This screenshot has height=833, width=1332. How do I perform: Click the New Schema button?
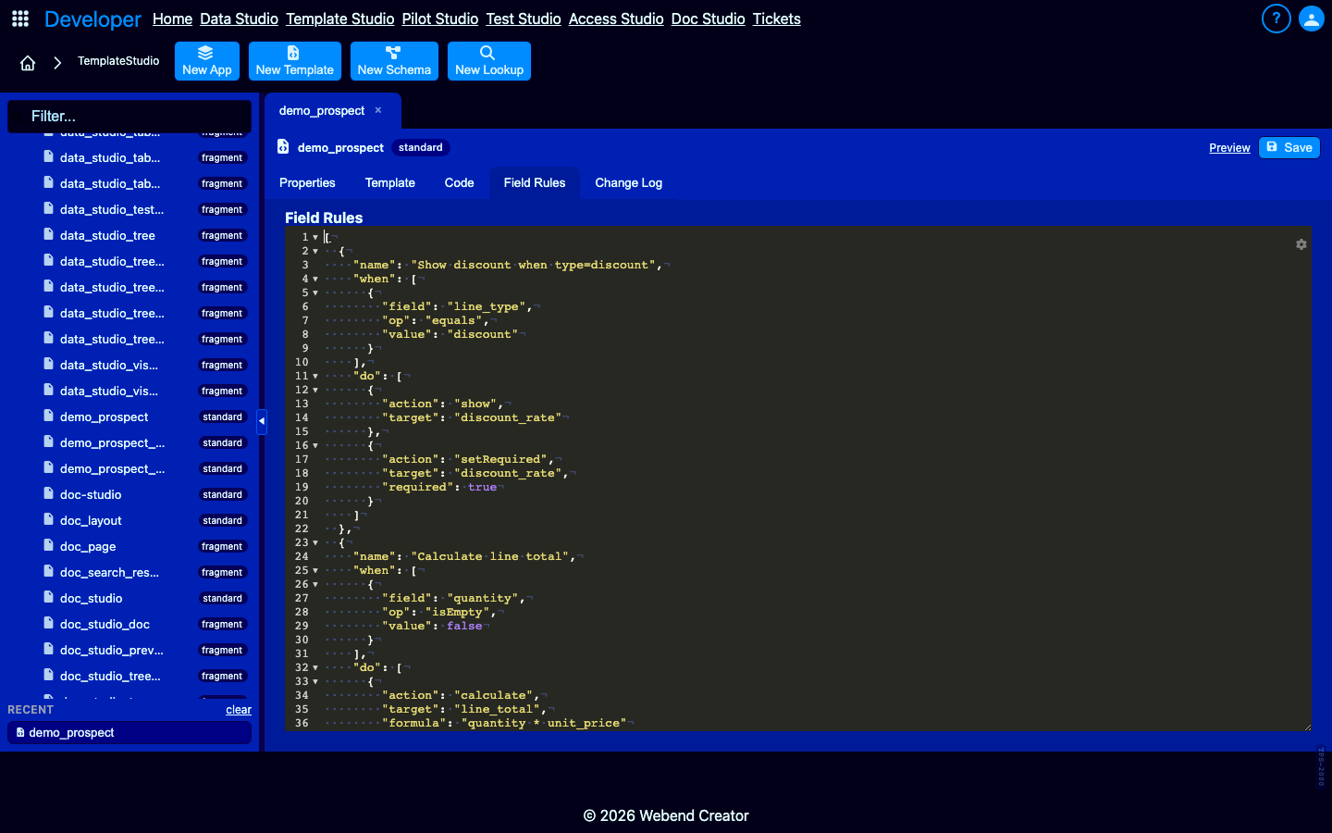coord(394,61)
